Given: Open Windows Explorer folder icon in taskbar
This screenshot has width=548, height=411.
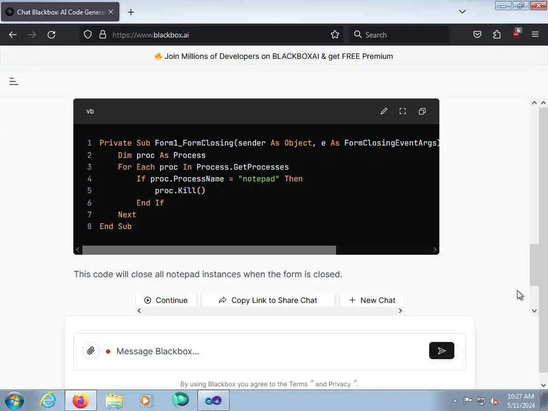Looking at the screenshot, I should [113, 400].
